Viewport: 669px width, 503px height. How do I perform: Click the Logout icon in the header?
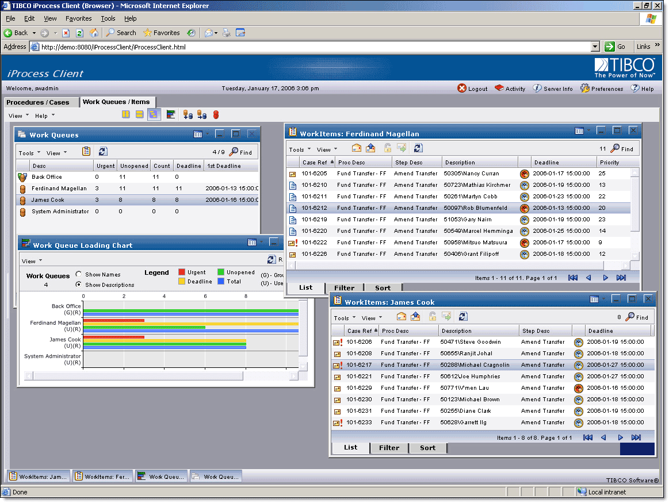[462, 88]
